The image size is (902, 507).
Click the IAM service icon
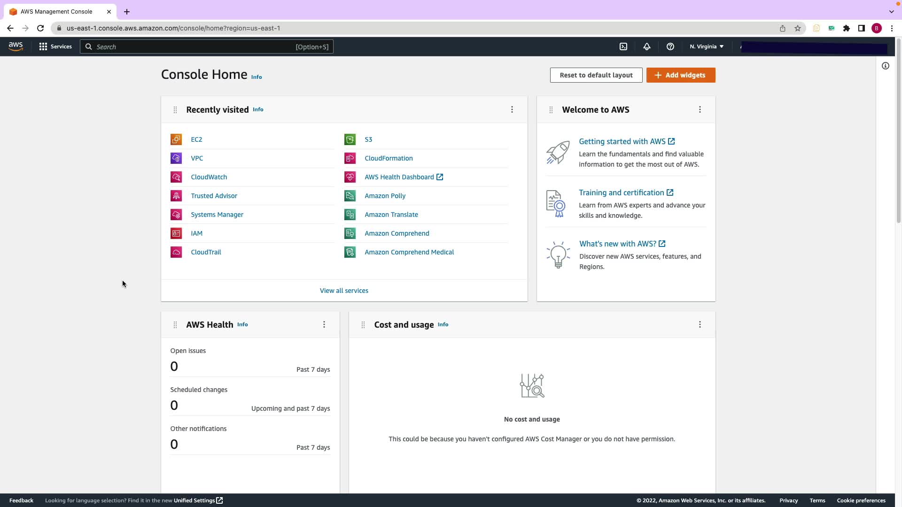pyautogui.click(x=176, y=233)
